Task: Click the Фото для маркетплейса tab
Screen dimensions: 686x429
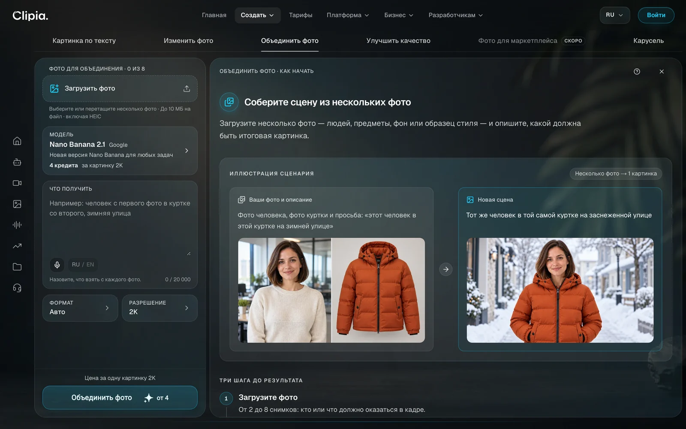Action: (531, 41)
